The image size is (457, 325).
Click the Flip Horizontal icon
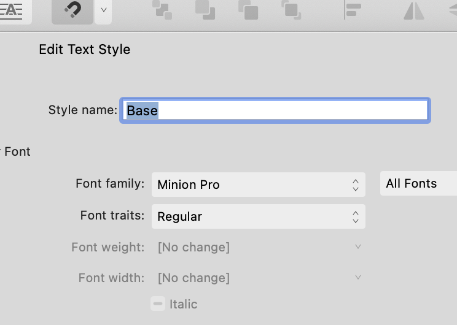tap(414, 10)
